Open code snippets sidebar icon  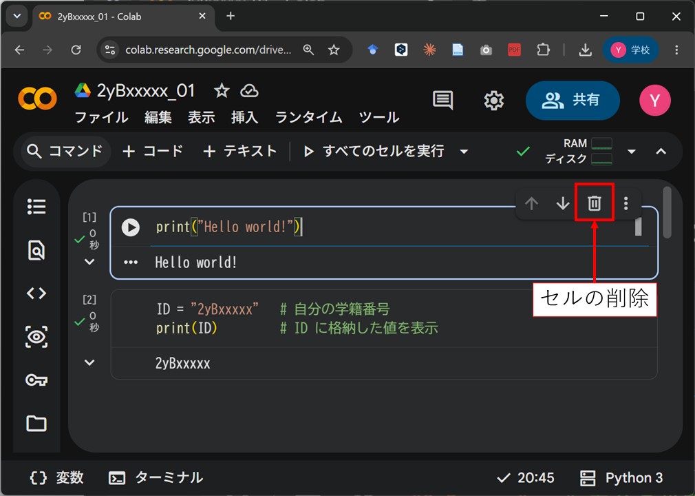point(36,293)
